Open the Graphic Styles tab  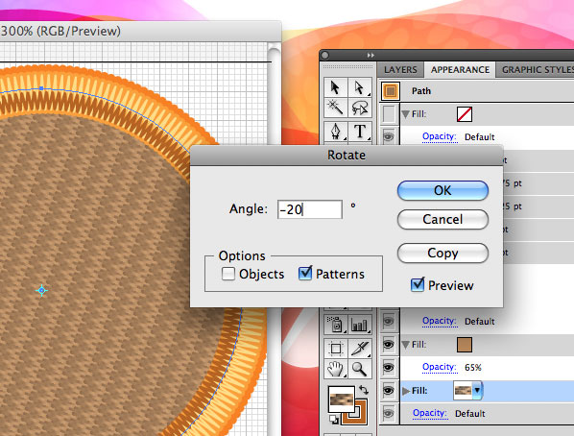click(x=536, y=69)
